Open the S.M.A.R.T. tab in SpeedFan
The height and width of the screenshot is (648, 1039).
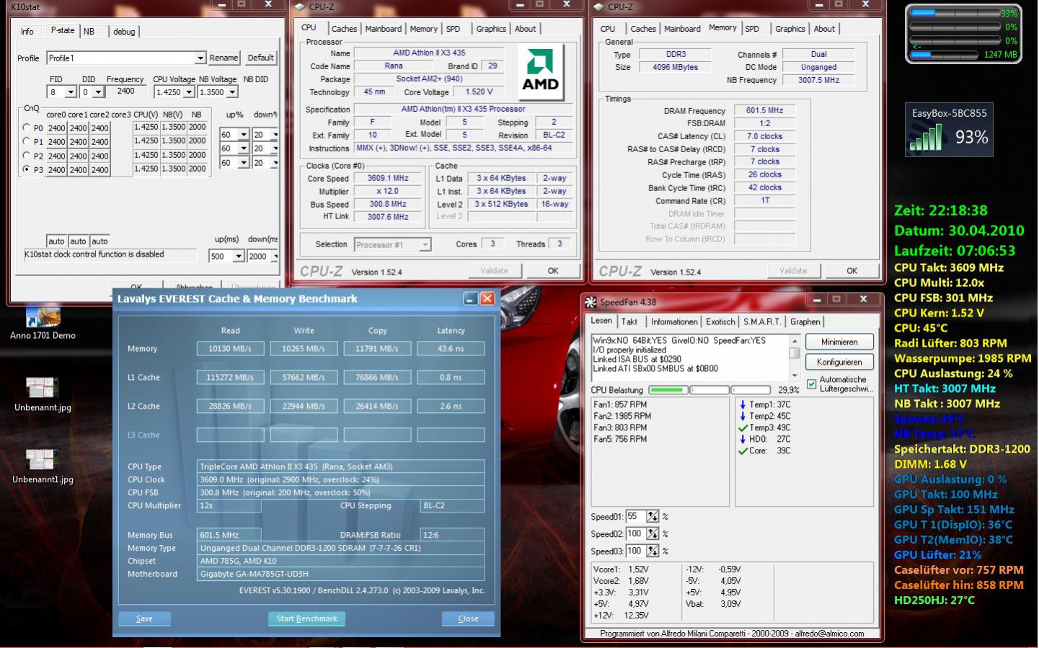click(762, 322)
